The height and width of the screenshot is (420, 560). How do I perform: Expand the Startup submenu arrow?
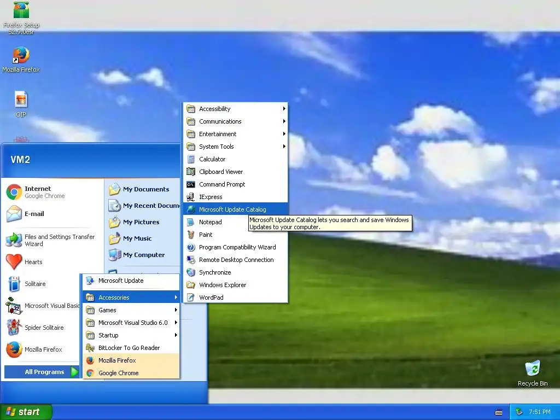[x=176, y=335]
